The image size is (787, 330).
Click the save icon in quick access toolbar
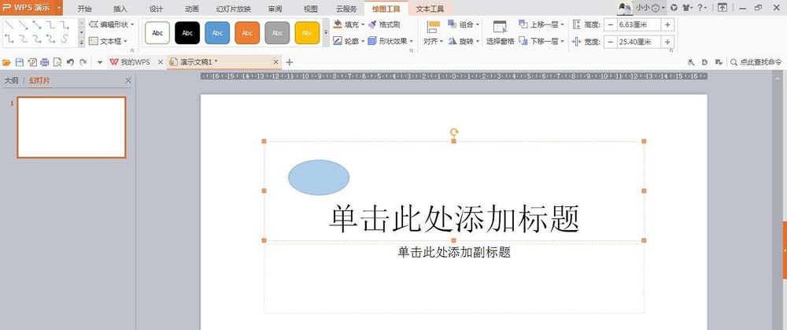click(19, 61)
